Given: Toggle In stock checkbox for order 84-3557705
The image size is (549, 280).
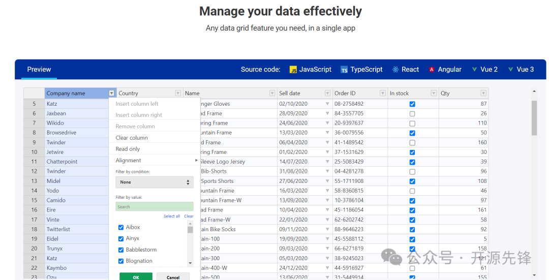Looking at the screenshot, I should pos(412,114).
